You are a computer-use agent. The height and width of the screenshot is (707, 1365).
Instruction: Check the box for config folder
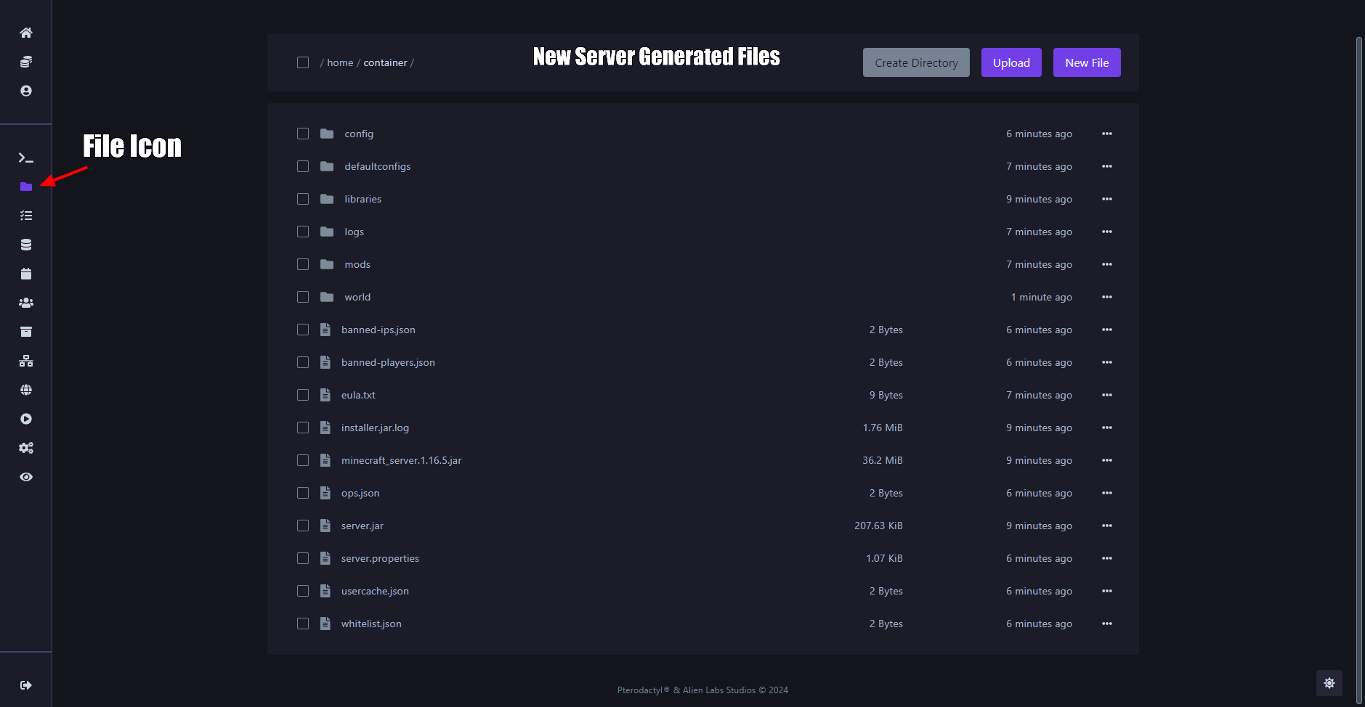pos(303,134)
